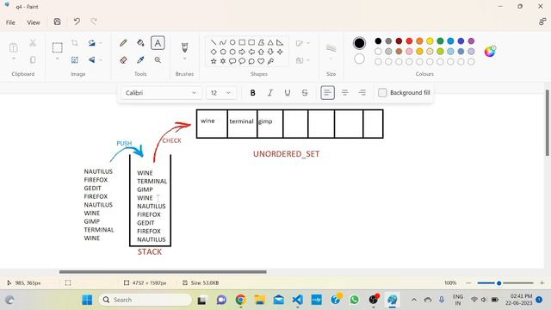
Task: Toggle Strikethrough text formatting
Action: click(305, 93)
